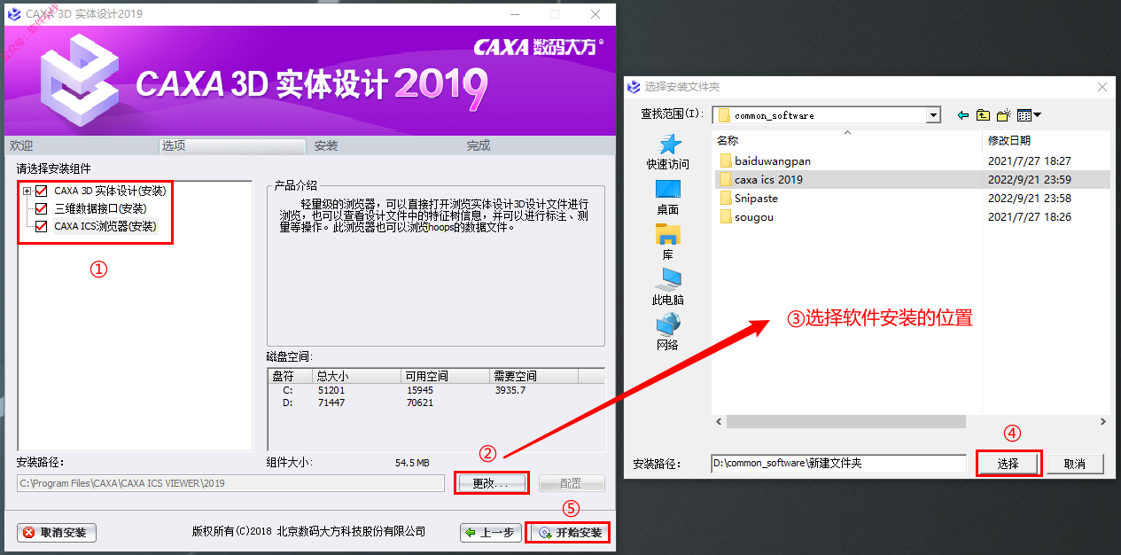Click the 盘符 column header
Image resolution: width=1121 pixels, height=555 pixels.
pyautogui.click(x=291, y=376)
